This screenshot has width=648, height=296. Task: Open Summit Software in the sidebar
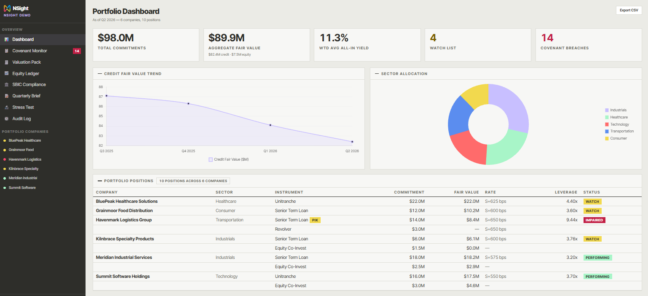(x=22, y=188)
